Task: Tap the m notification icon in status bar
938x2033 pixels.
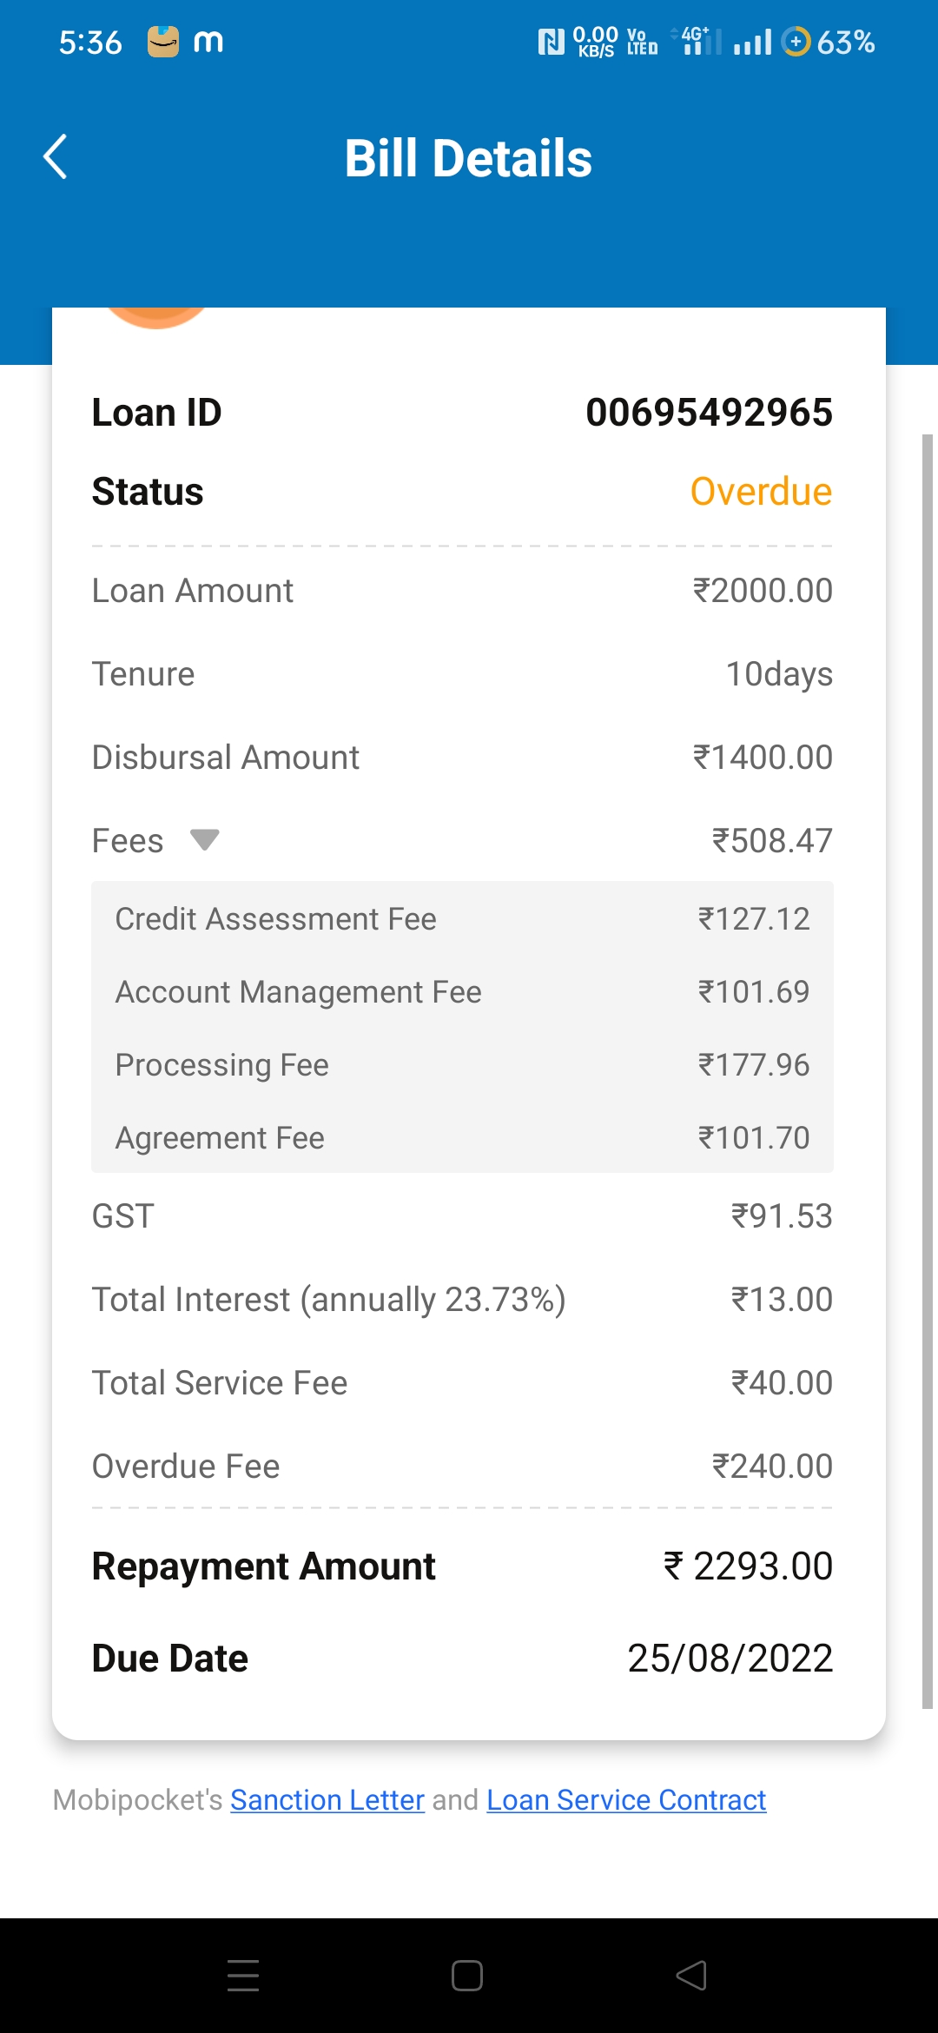Action: 208,42
